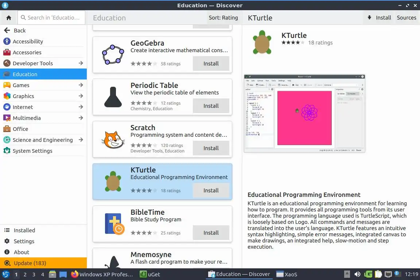Expand Internet subcategories arrow
420x280 pixels.
pyautogui.click(x=81, y=107)
